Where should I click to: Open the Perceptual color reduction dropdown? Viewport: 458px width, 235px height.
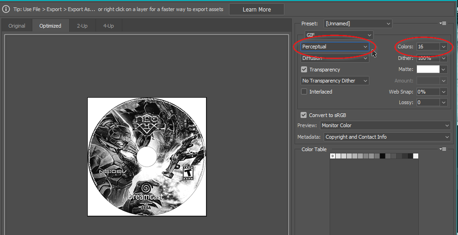point(335,47)
